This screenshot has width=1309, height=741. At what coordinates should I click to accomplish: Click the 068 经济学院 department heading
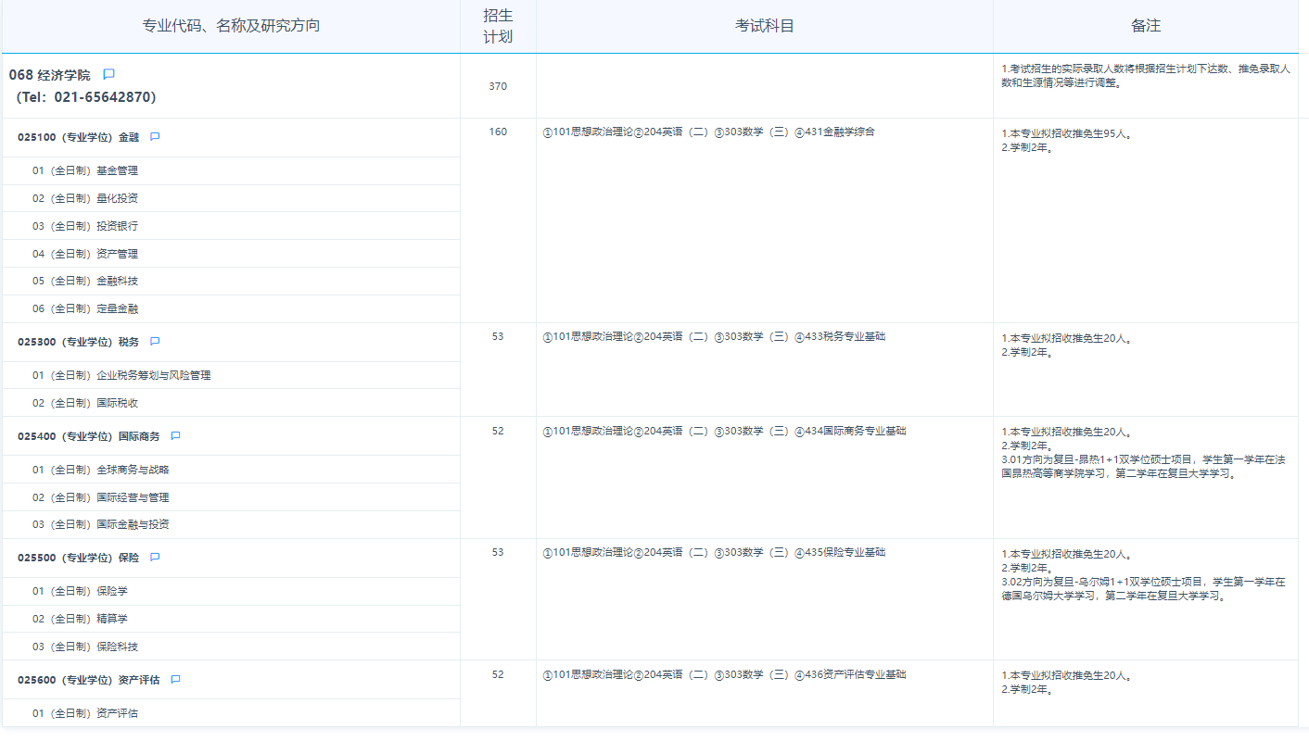[x=50, y=75]
